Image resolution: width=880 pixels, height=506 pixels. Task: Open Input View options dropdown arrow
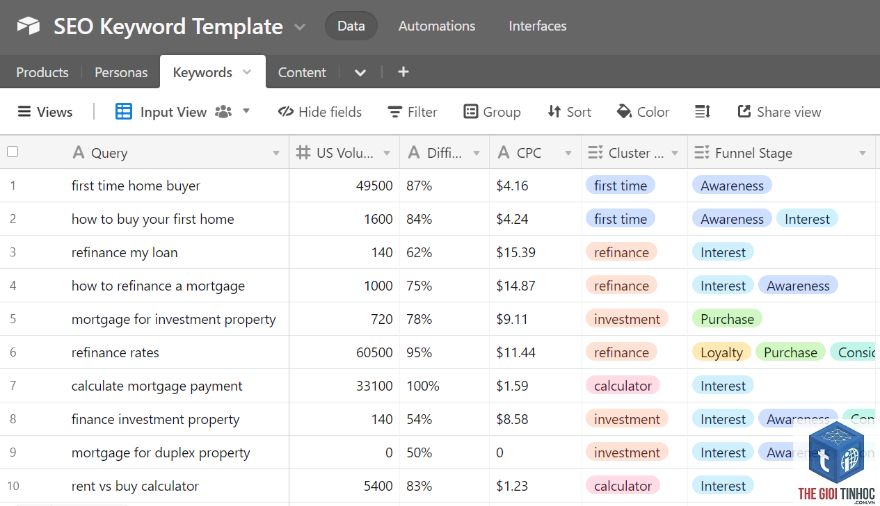coord(246,111)
